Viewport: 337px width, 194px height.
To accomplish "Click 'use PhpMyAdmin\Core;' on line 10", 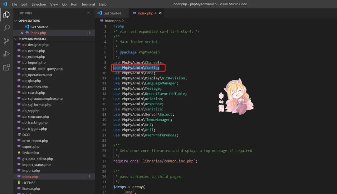I will tap(134, 73).
